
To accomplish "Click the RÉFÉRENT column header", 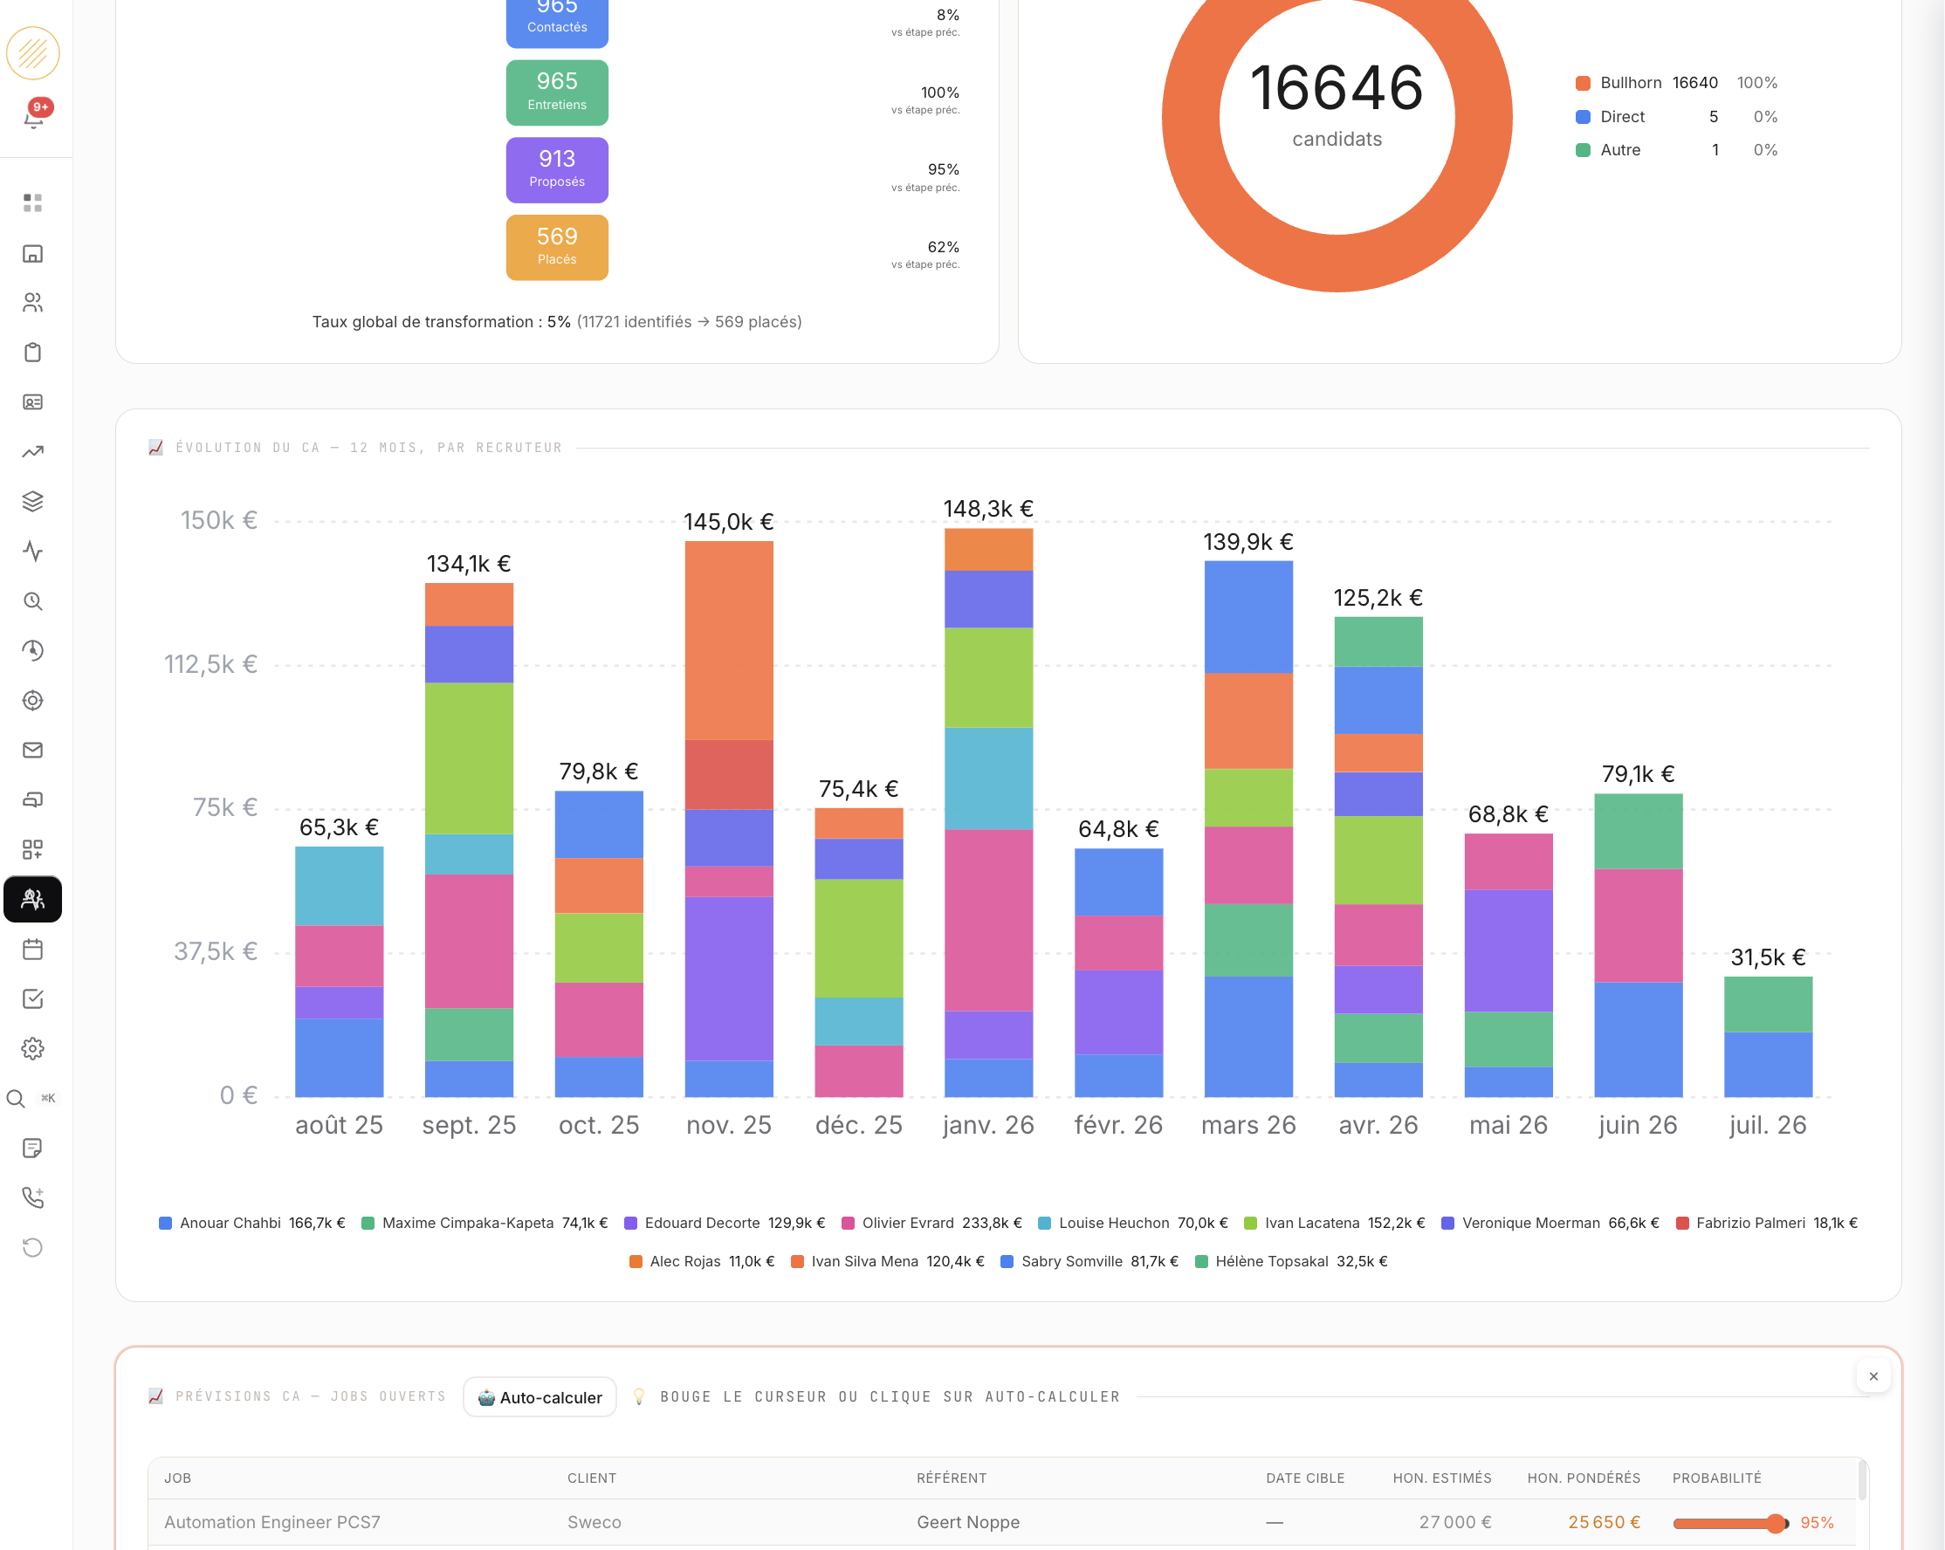I will (952, 1478).
